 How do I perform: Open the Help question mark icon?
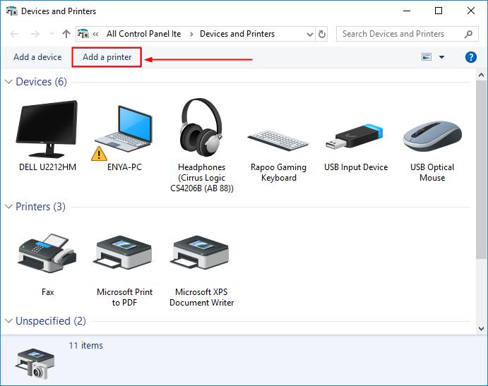coord(471,57)
